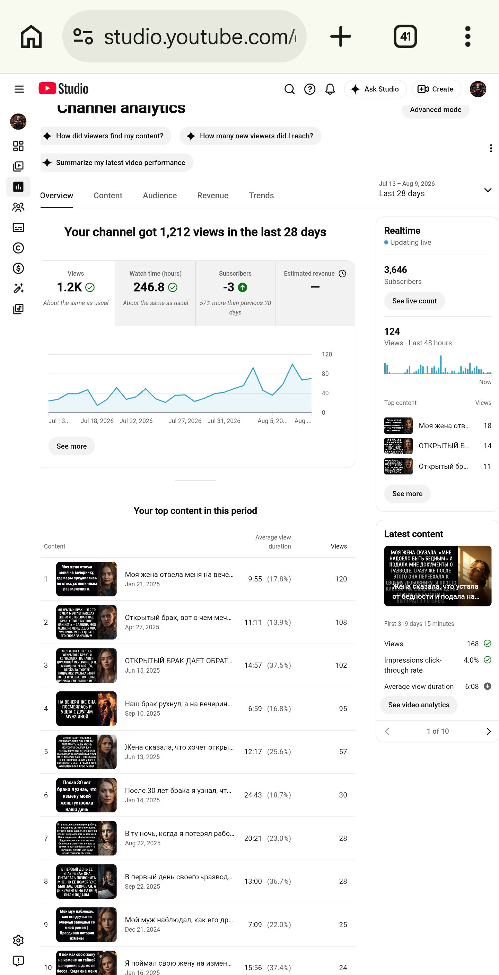
Task: Open Earn dollar icon in sidebar
Action: pos(18,268)
